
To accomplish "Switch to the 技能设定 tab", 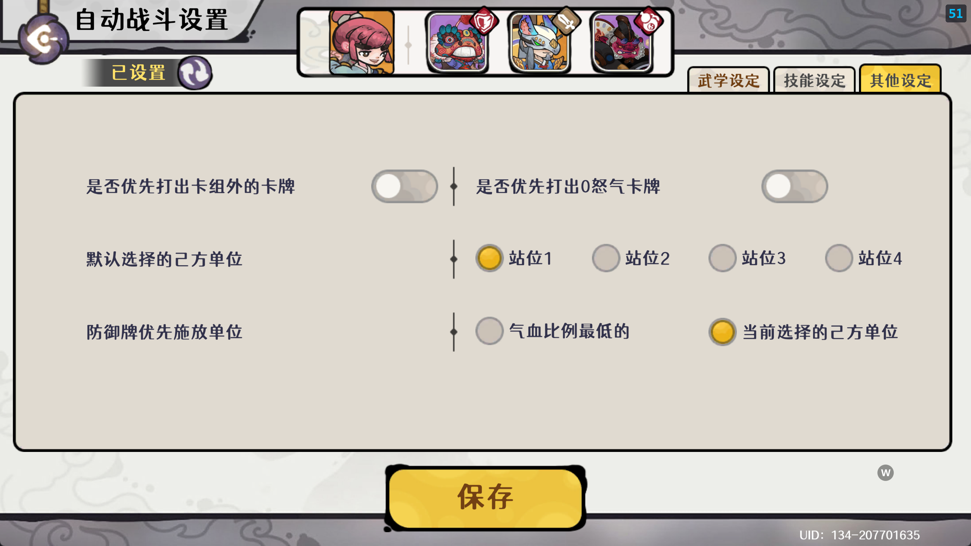I will tap(814, 80).
